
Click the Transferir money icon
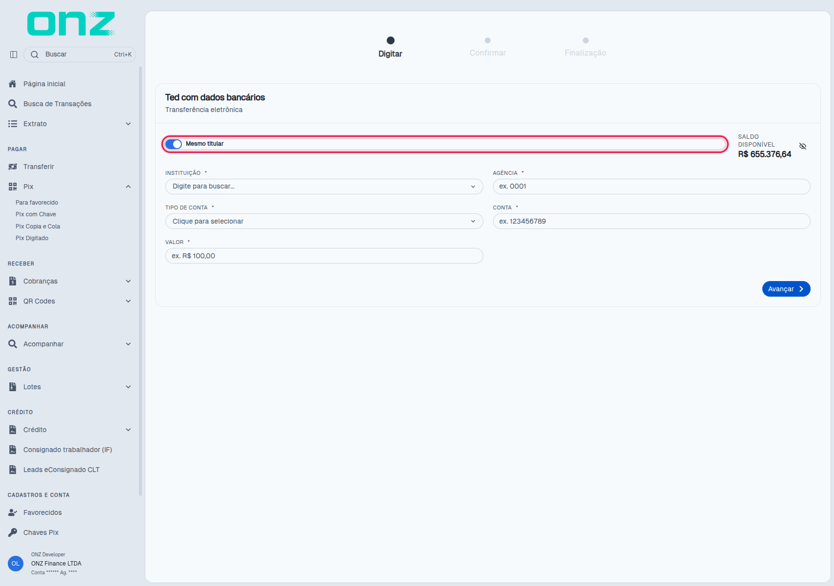(x=13, y=167)
